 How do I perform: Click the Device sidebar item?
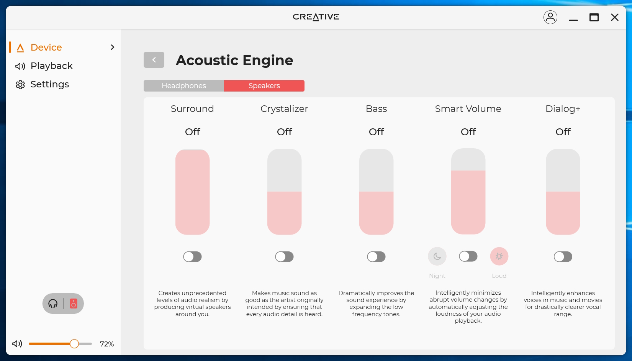coord(46,48)
